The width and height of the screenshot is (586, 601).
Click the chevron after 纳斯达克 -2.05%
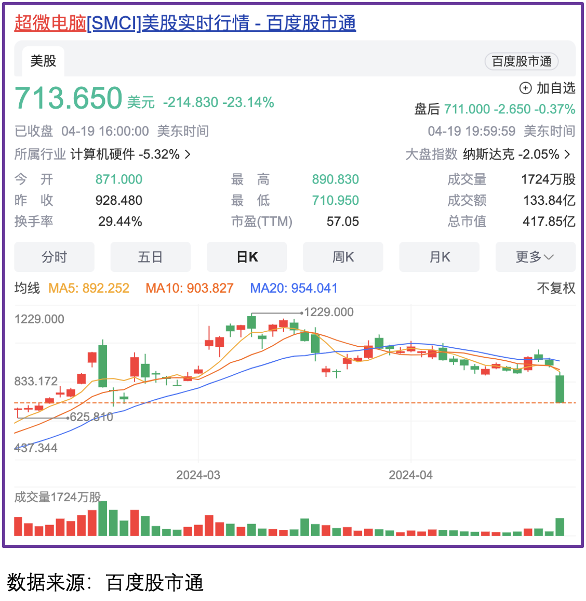(567, 154)
